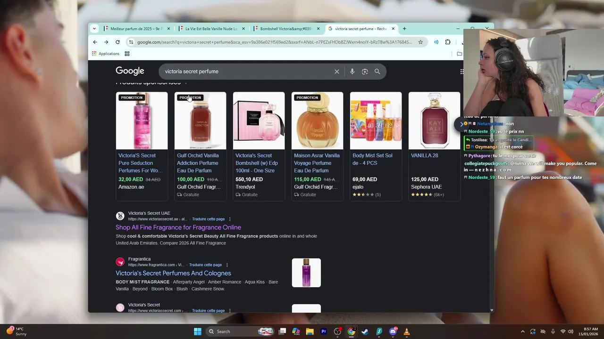This screenshot has height=339, width=604.
Task: Click the Kayali Vanilla 28 bottle image
Action: point(434,121)
